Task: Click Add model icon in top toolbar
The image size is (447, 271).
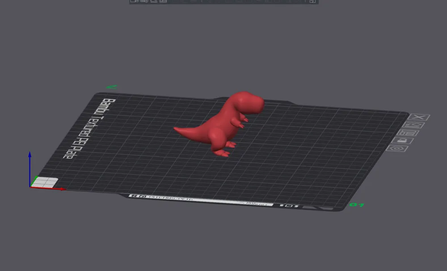Action: (134, 1)
